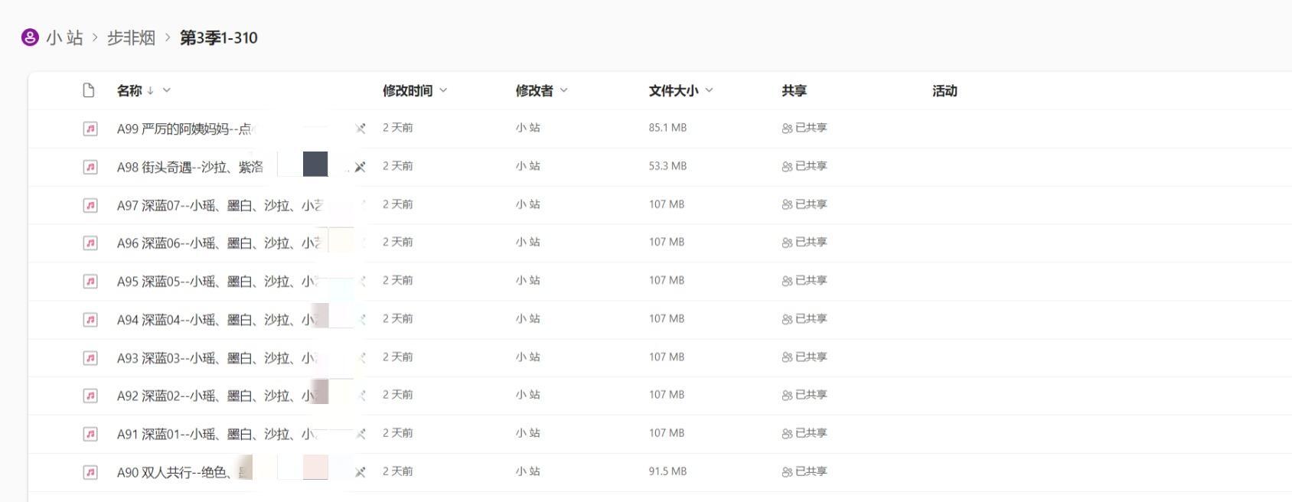This screenshot has width=1292, height=502.
Task: Navigate to 小站 root in breadcrumb
Action: [x=64, y=37]
